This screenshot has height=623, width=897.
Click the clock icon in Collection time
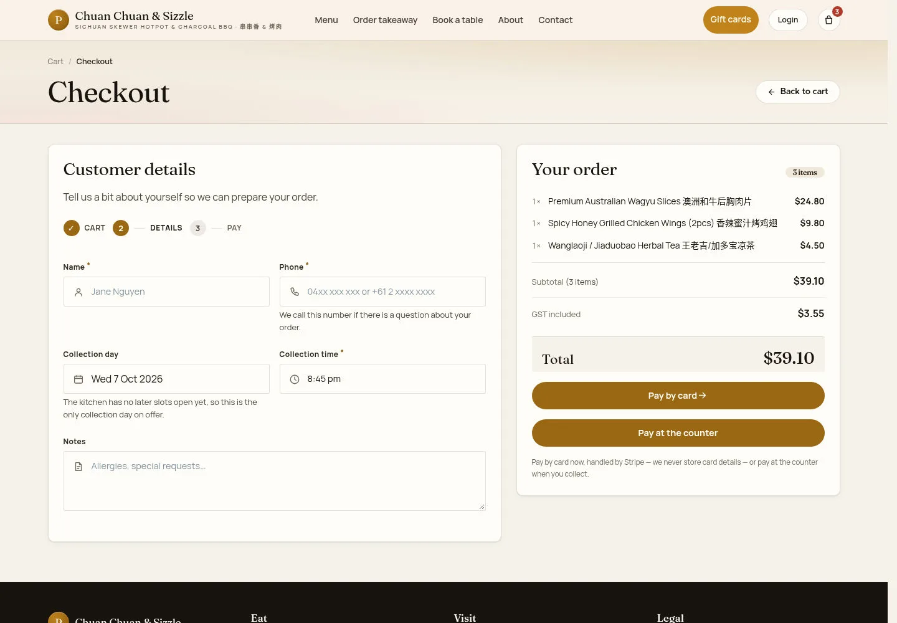point(295,379)
